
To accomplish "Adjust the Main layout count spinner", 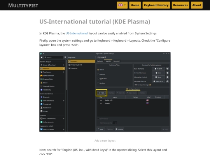I will point(115,123).
